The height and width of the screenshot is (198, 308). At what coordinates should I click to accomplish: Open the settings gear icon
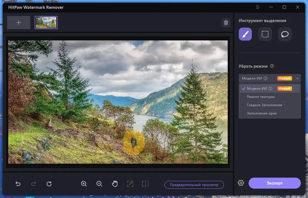point(241,183)
